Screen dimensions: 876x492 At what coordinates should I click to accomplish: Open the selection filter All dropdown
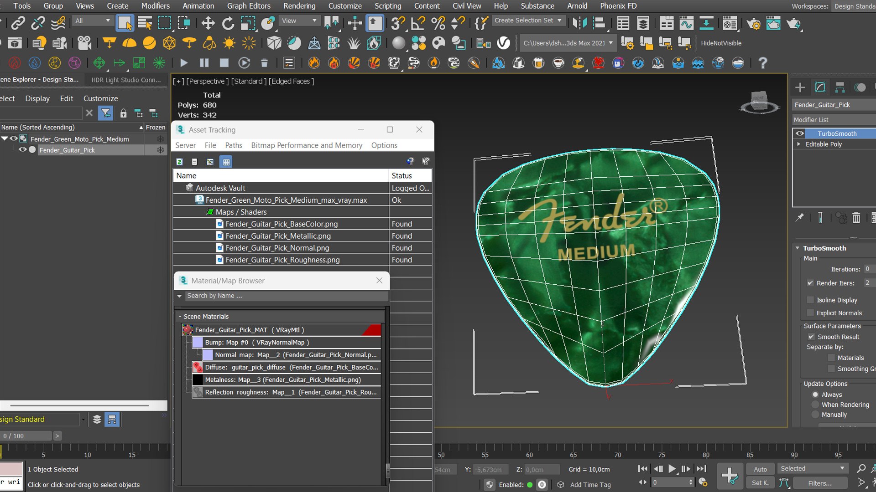pos(93,20)
